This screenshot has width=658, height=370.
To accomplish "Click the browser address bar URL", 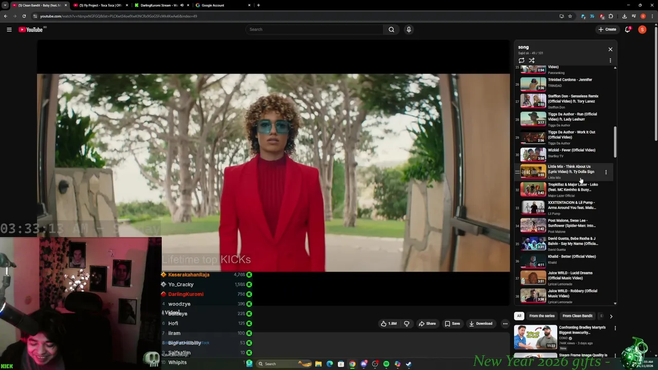I will click(x=118, y=16).
